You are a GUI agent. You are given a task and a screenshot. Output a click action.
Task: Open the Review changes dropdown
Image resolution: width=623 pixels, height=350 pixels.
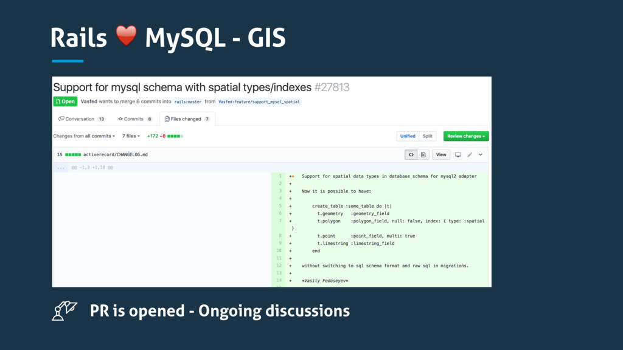click(x=466, y=136)
